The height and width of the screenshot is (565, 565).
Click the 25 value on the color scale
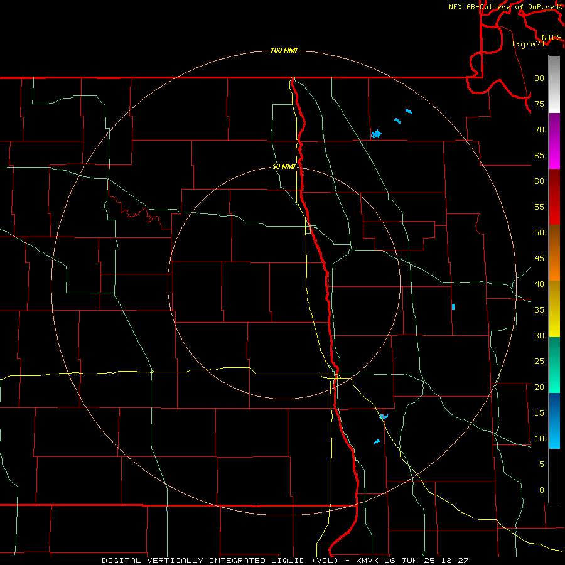(x=539, y=361)
